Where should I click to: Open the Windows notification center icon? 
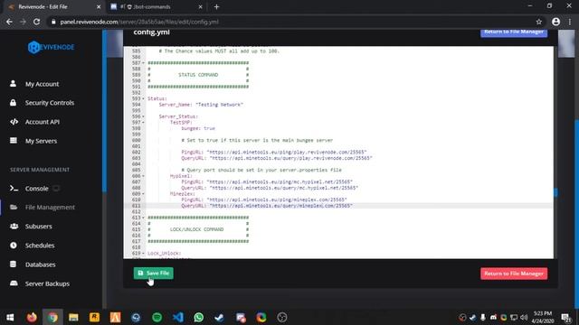(x=566, y=317)
